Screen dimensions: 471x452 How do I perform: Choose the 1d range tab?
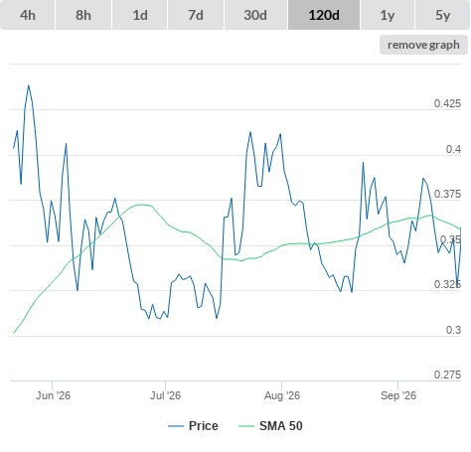point(140,15)
